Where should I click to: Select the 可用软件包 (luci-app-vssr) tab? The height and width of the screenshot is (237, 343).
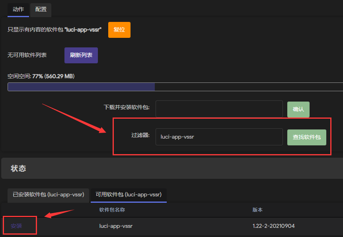(x=129, y=194)
